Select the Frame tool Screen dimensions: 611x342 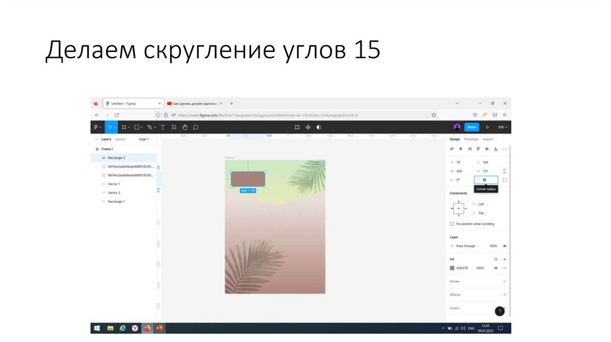pyautogui.click(x=124, y=128)
